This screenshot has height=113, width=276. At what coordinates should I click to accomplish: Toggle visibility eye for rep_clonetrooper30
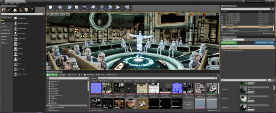click(x=222, y=21)
